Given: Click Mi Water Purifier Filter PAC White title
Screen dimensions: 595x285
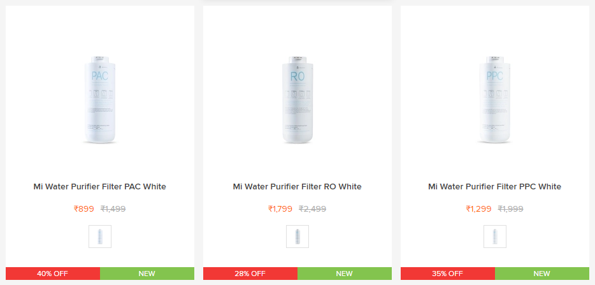Looking at the screenshot, I should tap(100, 187).
